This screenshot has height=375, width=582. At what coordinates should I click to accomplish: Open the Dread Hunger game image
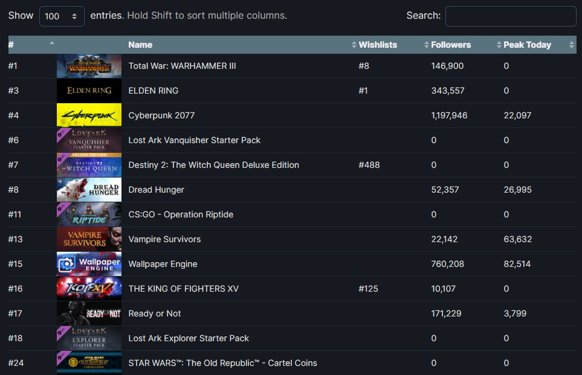89,190
